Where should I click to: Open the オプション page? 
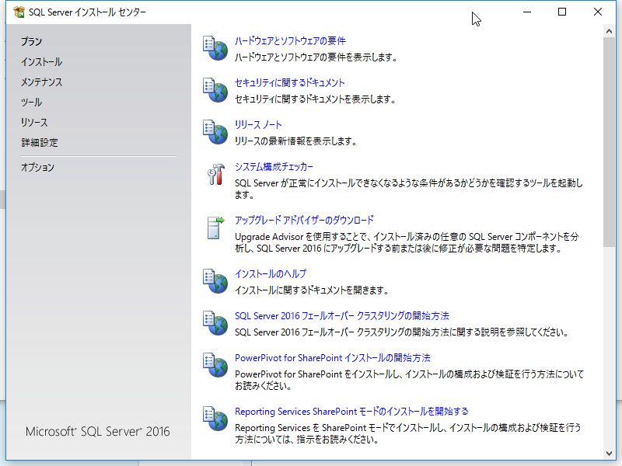tap(37, 167)
